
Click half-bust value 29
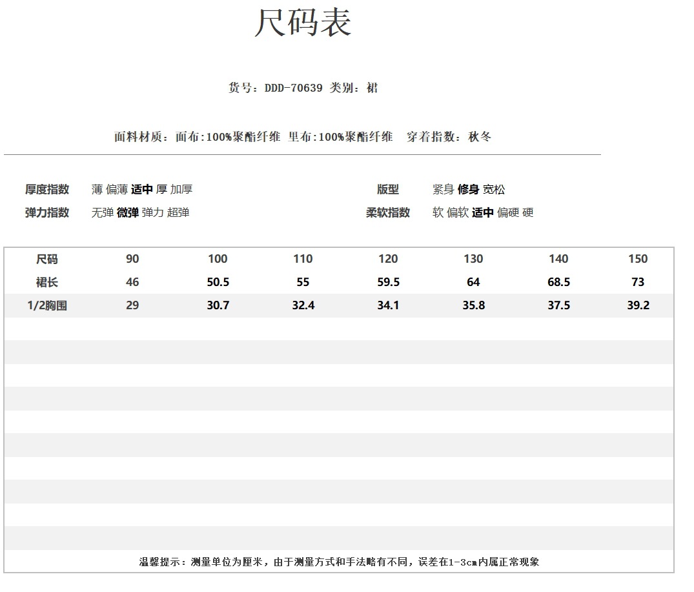tap(132, 305)
